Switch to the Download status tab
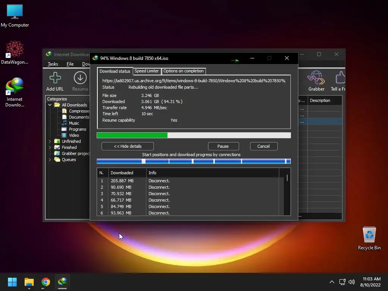The width and height of the screenshot is (388, 291). pos(115,71)
